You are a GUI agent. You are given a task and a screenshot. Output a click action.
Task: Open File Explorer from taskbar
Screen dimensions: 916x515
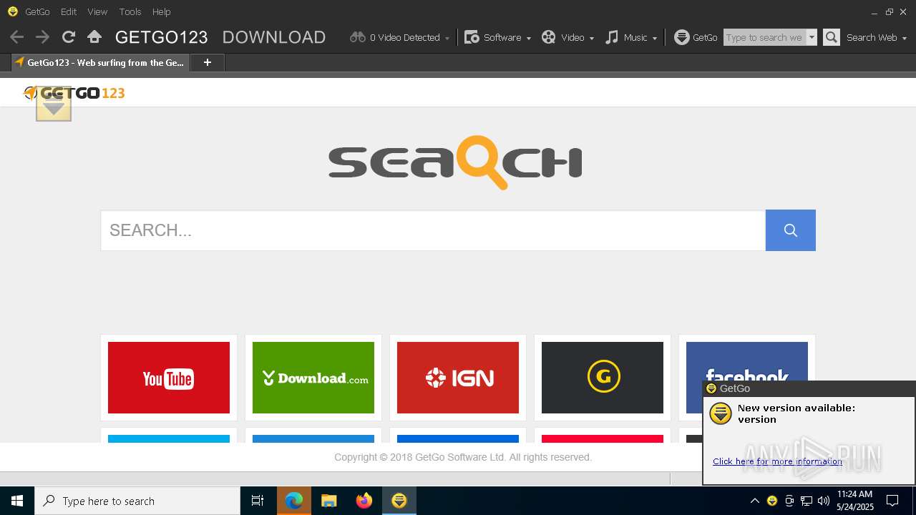click(x=329, y=501)
